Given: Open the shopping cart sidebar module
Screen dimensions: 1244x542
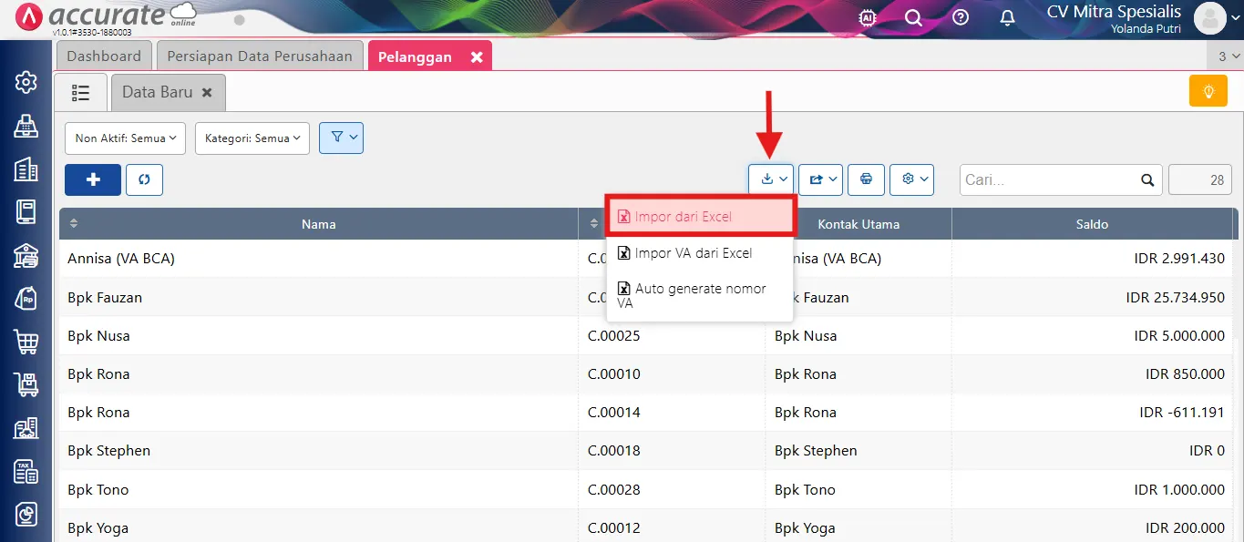Looking at the screenshot, I should click(x=26, y=342).
